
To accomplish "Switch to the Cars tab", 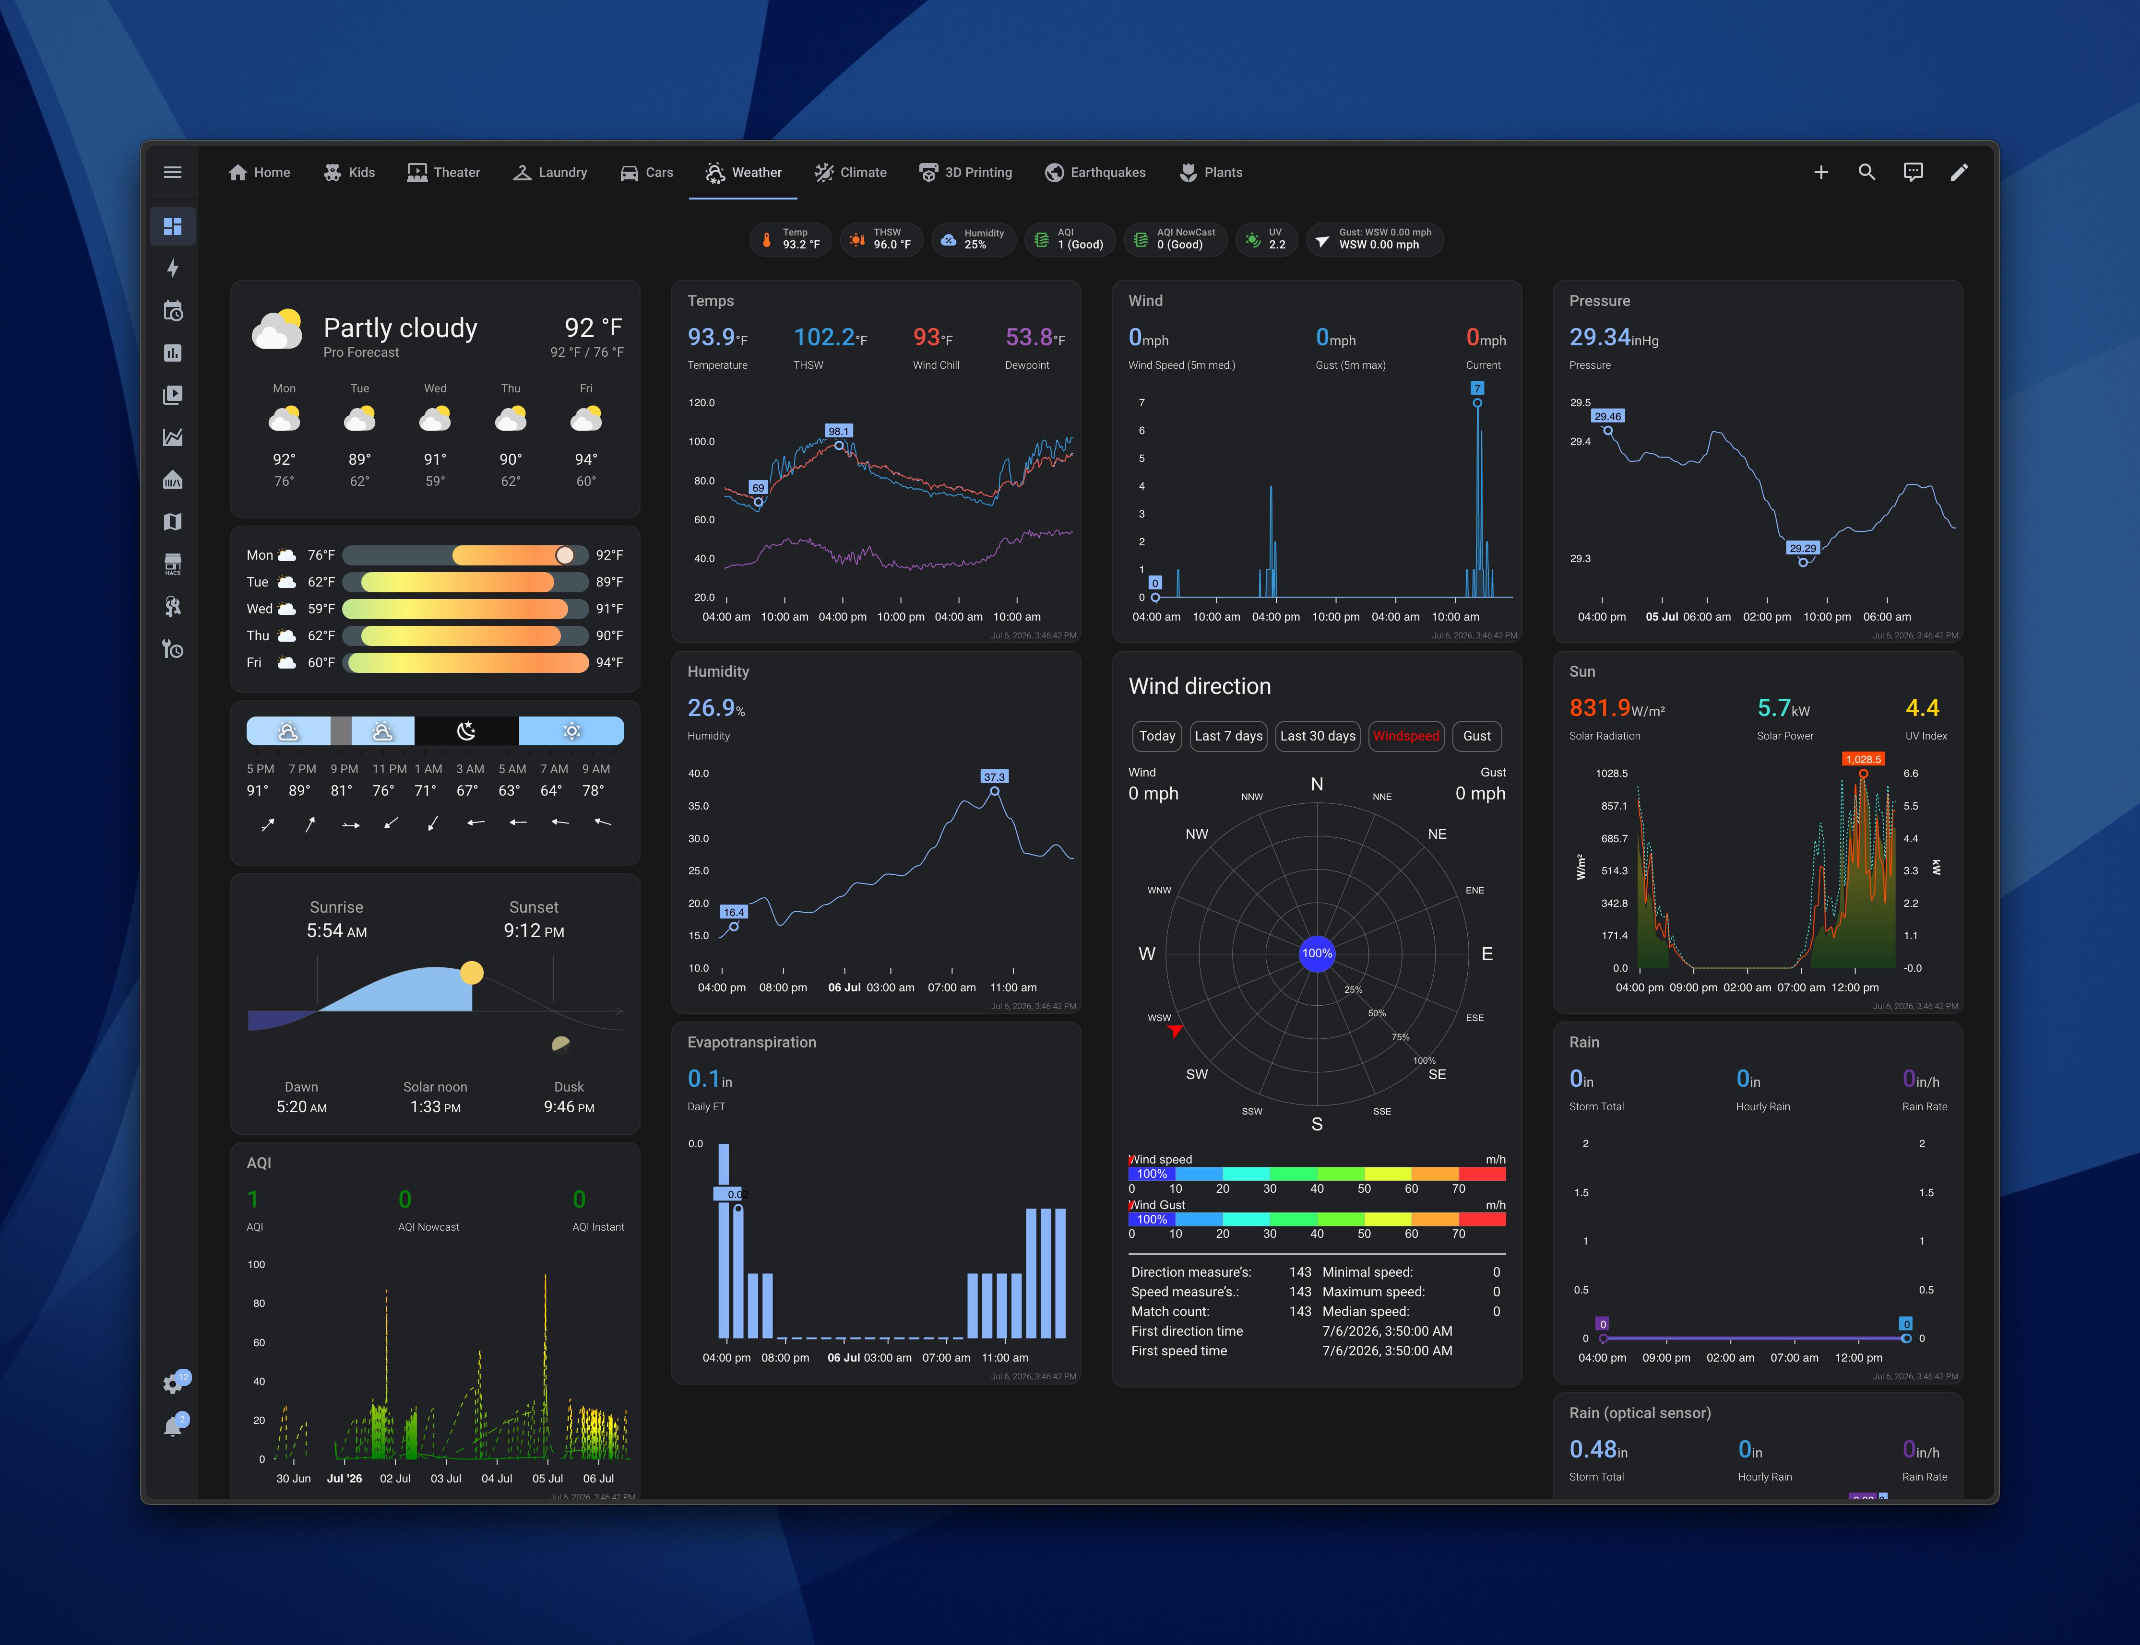I will click(646, 172).
